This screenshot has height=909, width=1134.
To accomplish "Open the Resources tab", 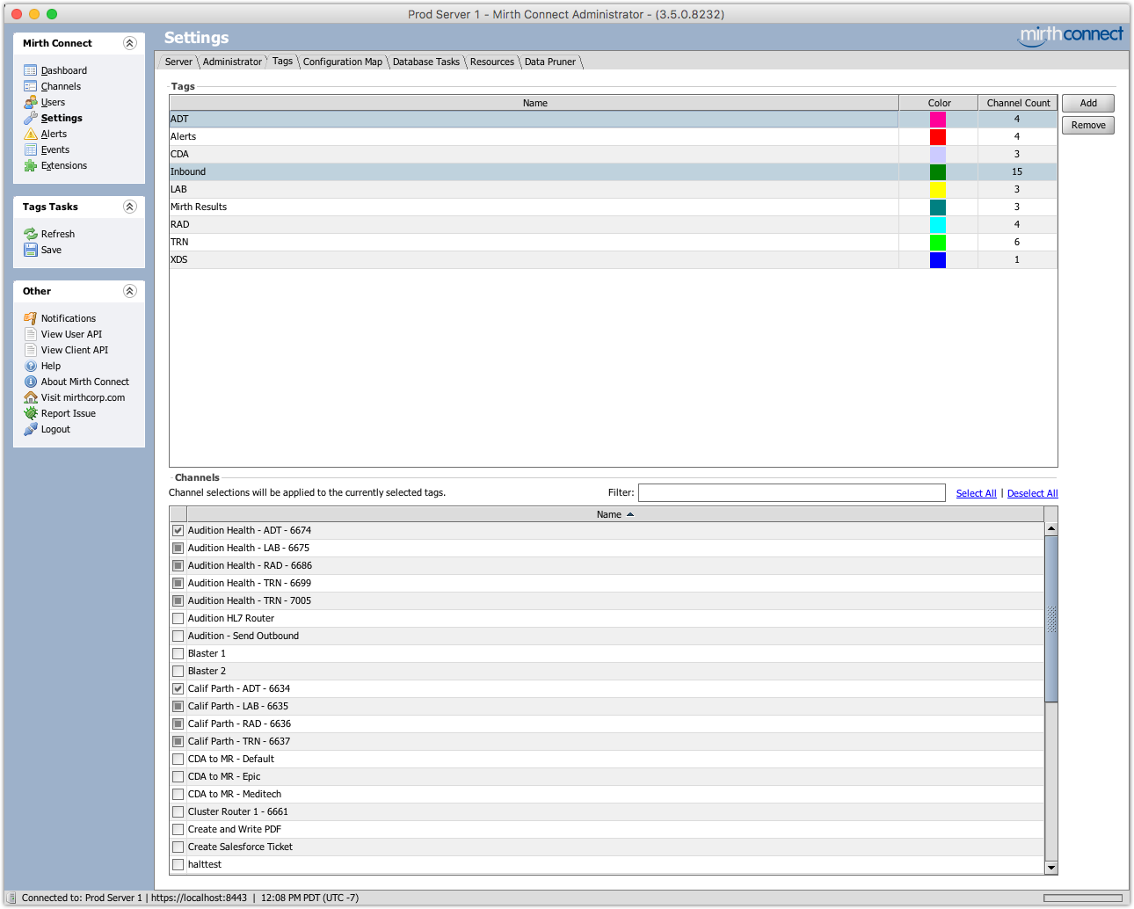I will click(x=492, y=62).
